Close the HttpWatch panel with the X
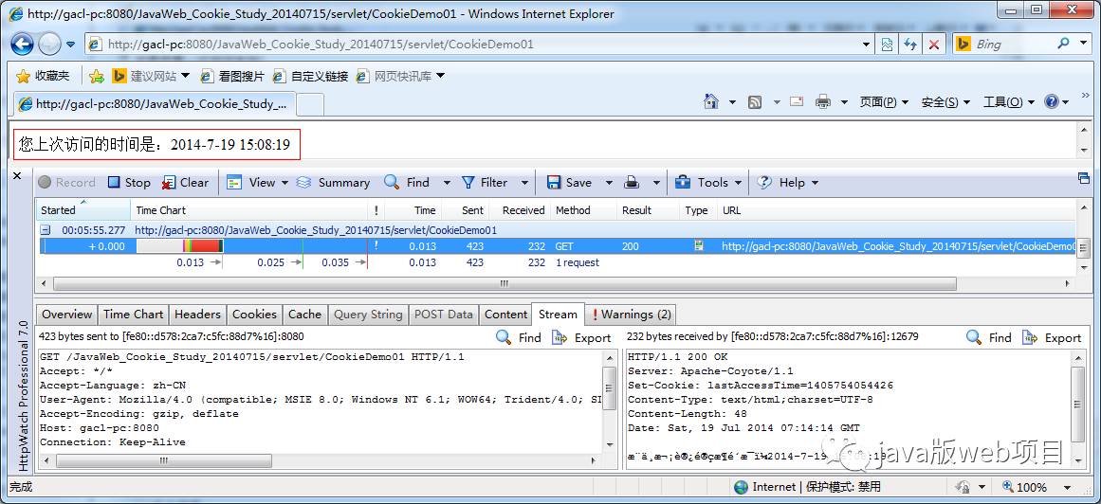The image size is (1101, 504). pyautogui.click(x=18, y=175)
